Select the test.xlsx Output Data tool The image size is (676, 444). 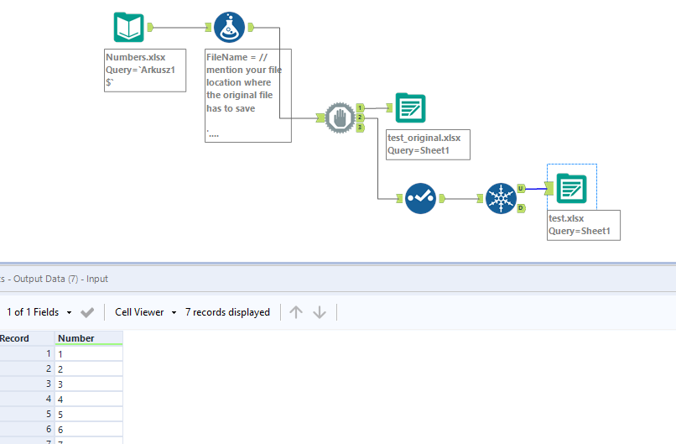(572, 188)
